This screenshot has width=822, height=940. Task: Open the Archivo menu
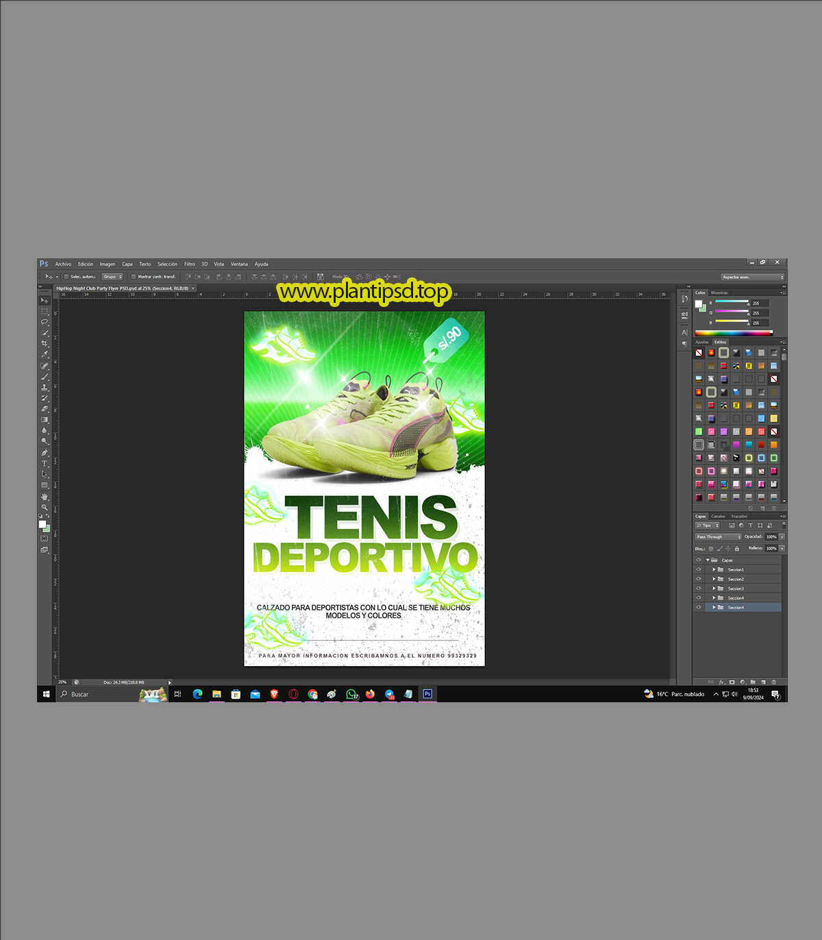click(63, 264)
